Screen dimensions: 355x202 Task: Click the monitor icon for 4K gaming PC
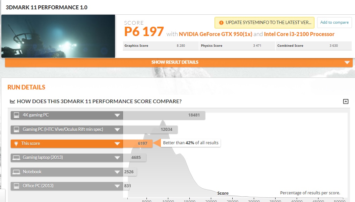click(16, 115)
